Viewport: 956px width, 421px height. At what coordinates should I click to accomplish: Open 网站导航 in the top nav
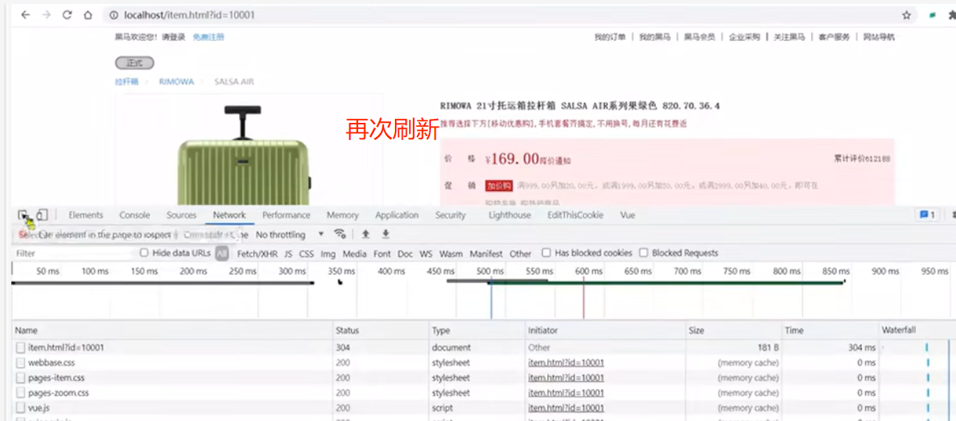[878, 37]
